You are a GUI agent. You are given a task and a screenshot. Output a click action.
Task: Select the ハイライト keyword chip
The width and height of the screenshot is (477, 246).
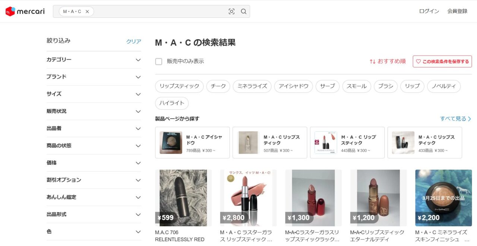[x=172, y=103]
